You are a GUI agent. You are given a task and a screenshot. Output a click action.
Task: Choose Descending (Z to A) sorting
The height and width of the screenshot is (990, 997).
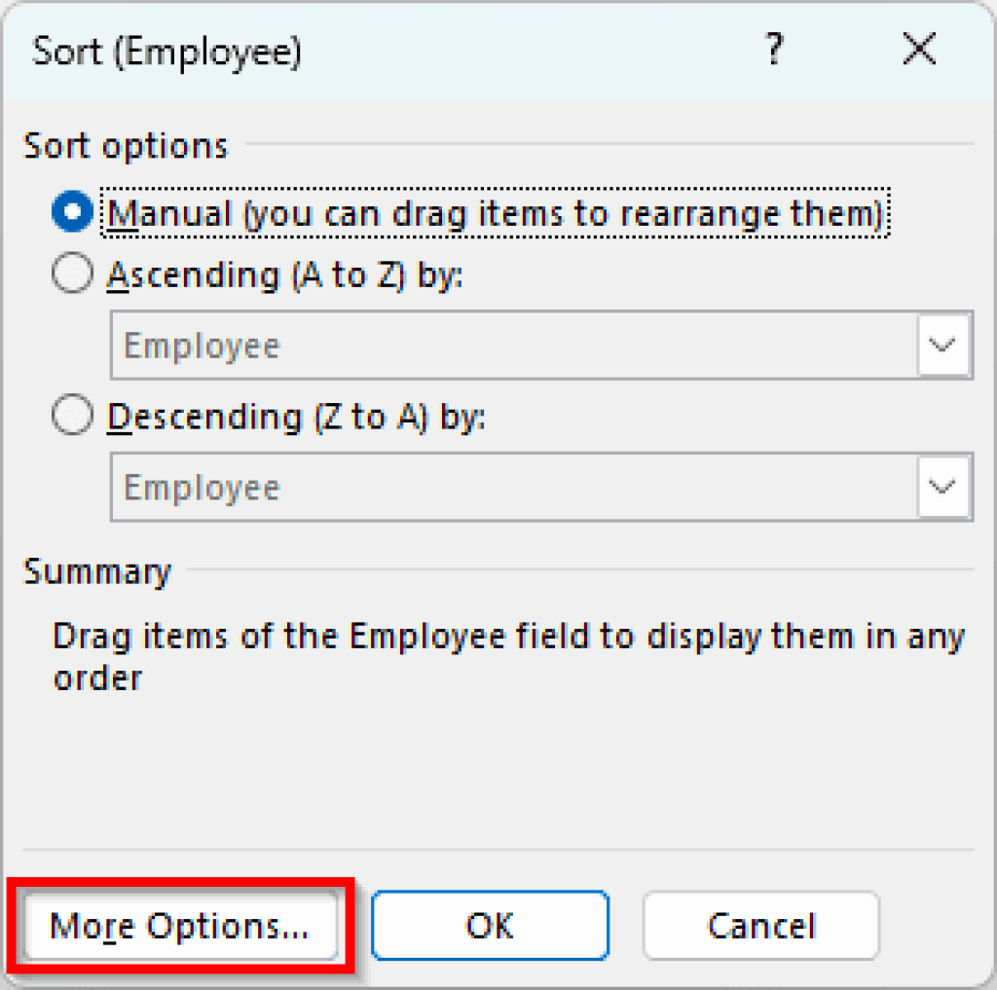[x=71, y=415]
